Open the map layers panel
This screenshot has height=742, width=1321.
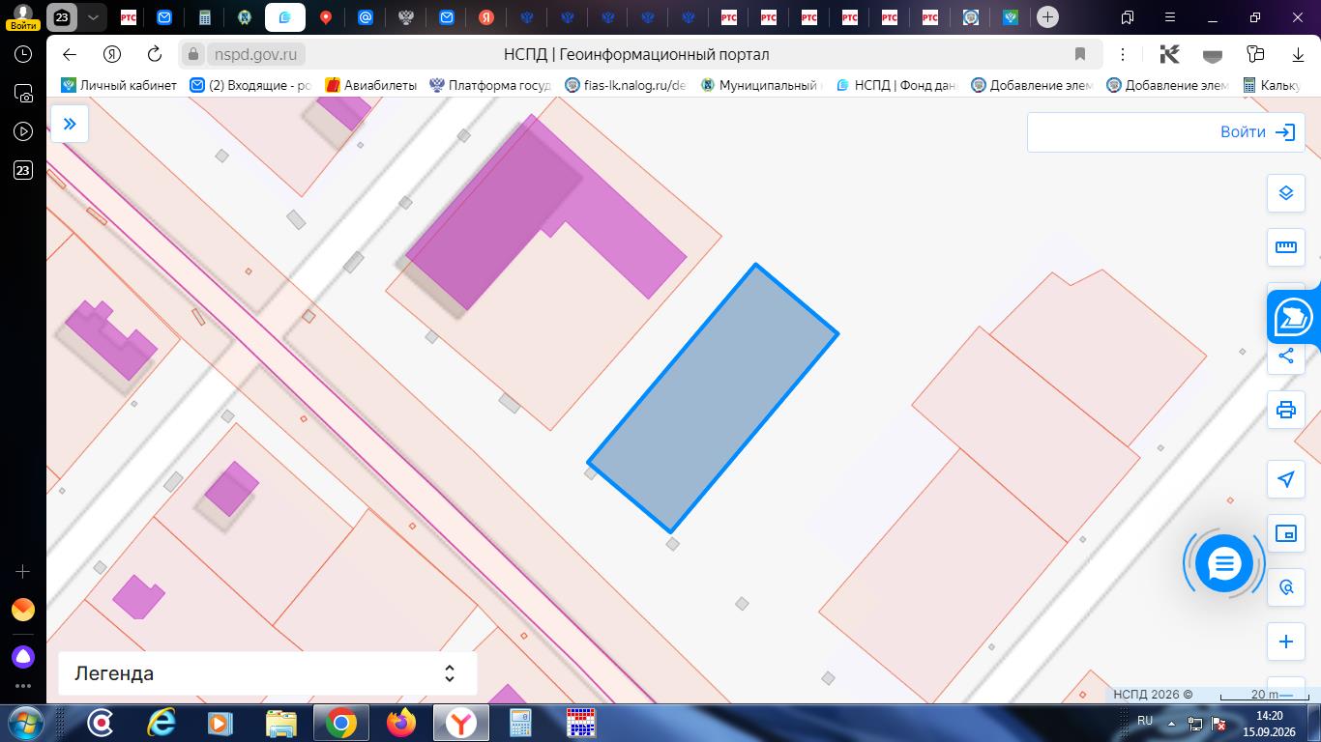click(1285, 193)
